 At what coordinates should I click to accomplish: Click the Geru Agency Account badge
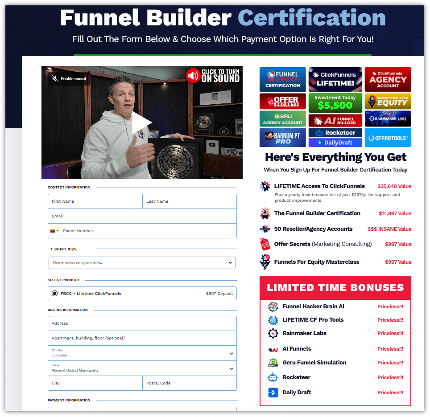pyautogui.click(x=282, y=119)
